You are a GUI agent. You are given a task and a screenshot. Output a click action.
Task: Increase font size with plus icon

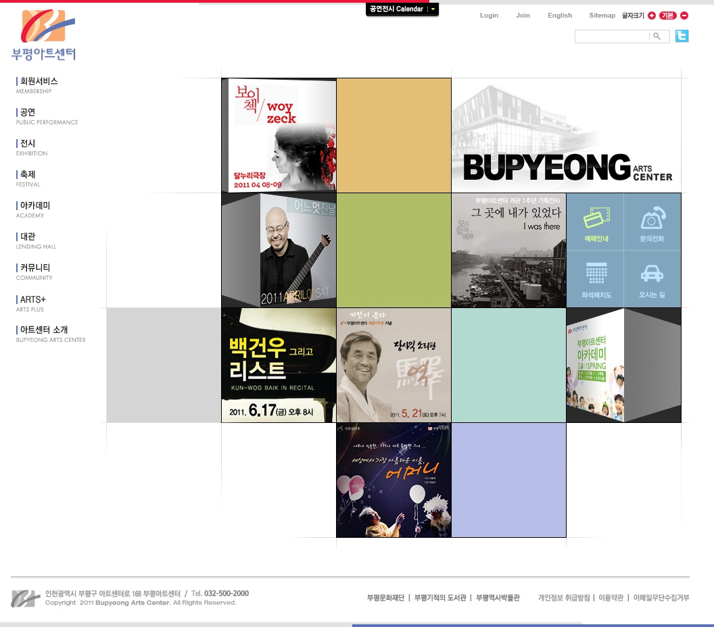click(x=652, y=16)
